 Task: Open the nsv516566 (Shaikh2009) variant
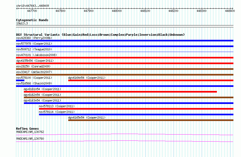coord(125,86)
